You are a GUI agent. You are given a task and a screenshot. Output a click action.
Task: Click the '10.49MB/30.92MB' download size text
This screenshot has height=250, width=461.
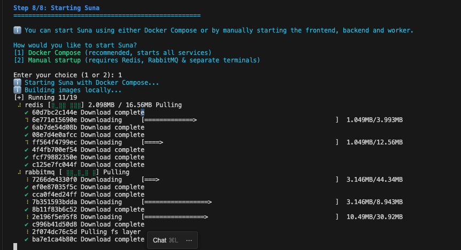click(x=374, y=217)
